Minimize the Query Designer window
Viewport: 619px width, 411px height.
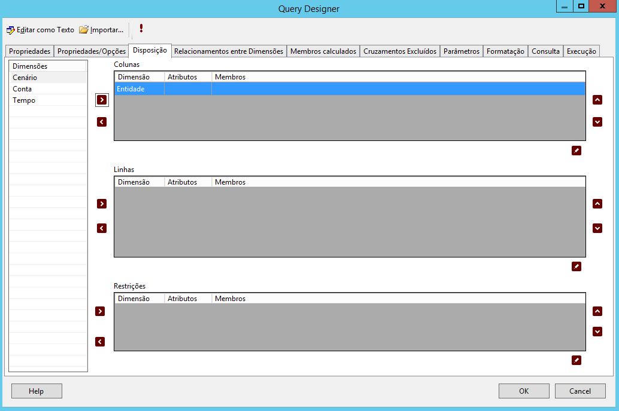coord(565,7)
